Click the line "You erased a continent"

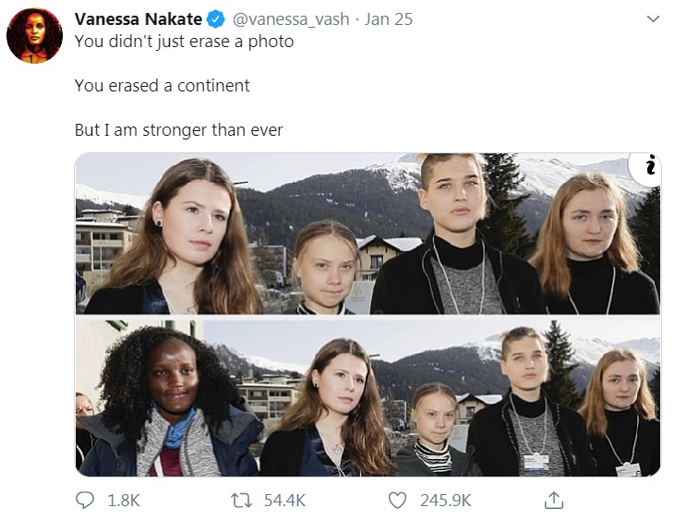162,86
